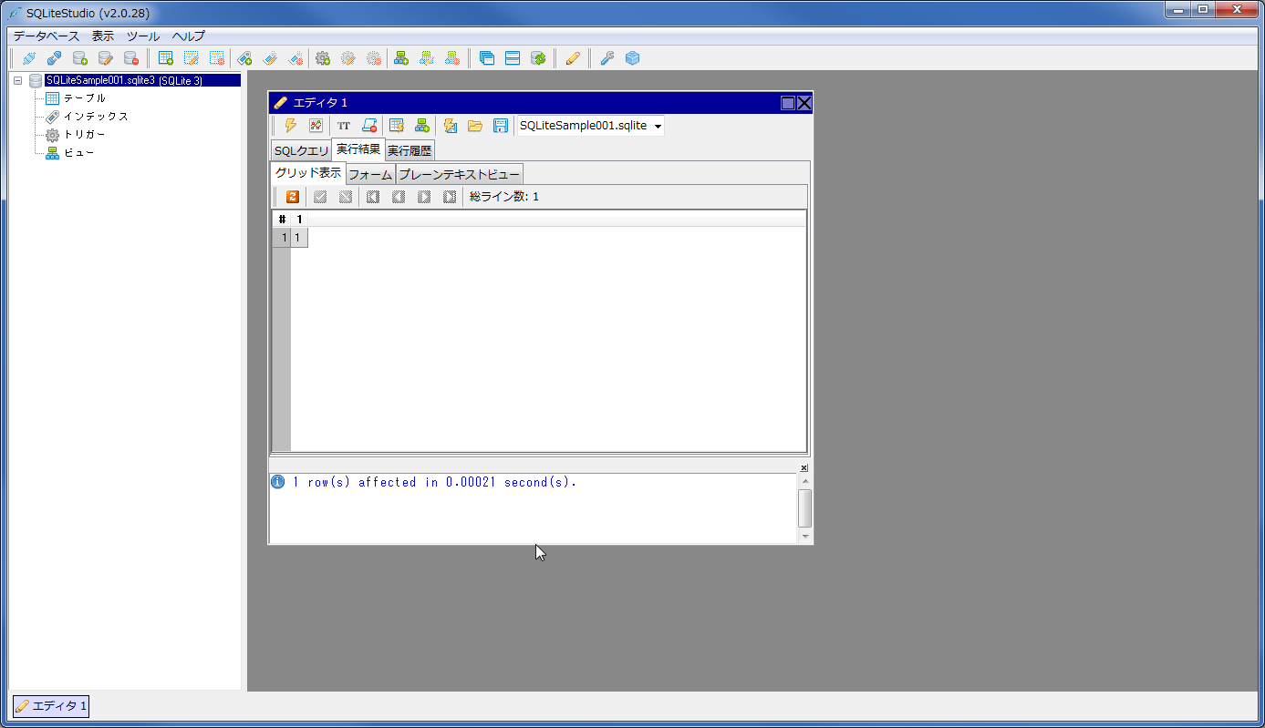1265x728 pixels.
Task: Open the データベース menu
Action: click(x=46, y=36)
